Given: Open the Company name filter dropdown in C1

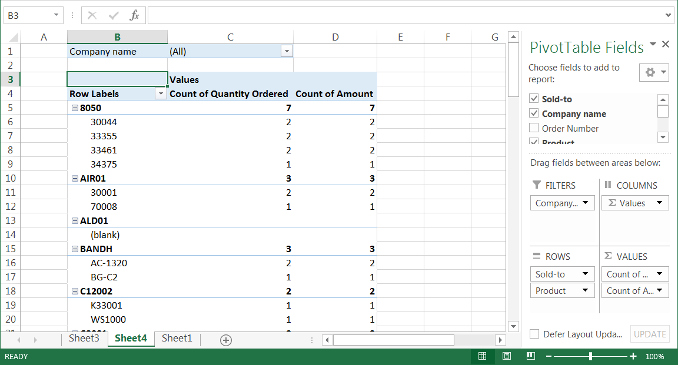Looking at the screenshot, I should point(287,51).
